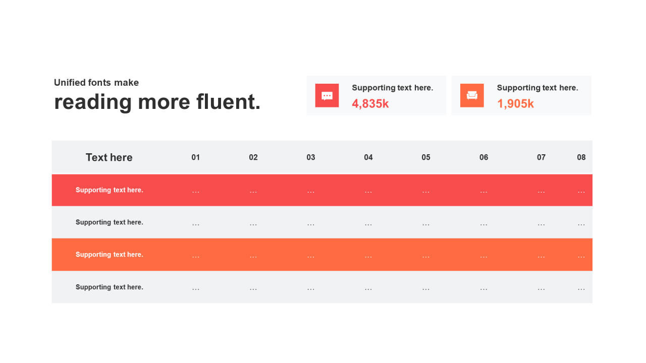
Task: Select column header 07
Action: point(541,157)
